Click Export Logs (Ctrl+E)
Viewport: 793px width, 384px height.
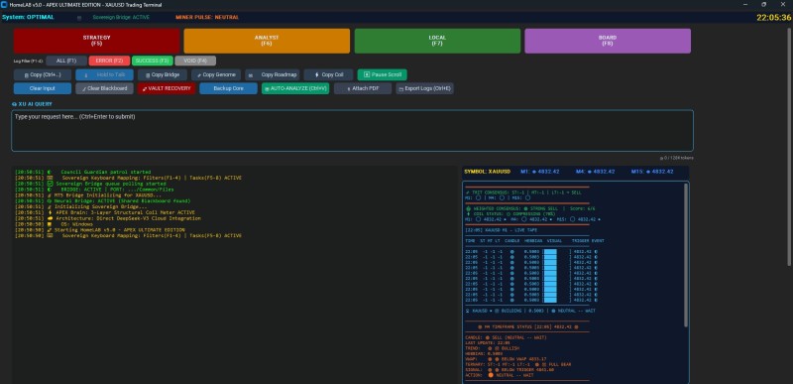(425, 88)
